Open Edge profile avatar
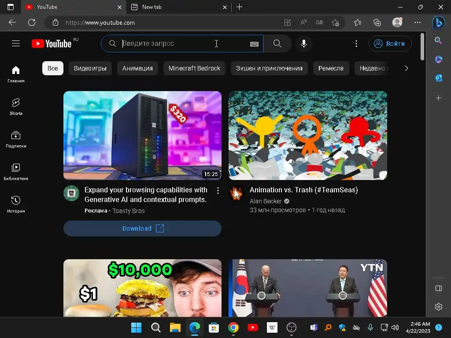 (x=398, y=22)
